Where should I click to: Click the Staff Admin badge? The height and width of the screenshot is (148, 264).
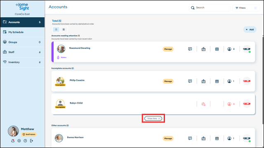click(29, 134)
